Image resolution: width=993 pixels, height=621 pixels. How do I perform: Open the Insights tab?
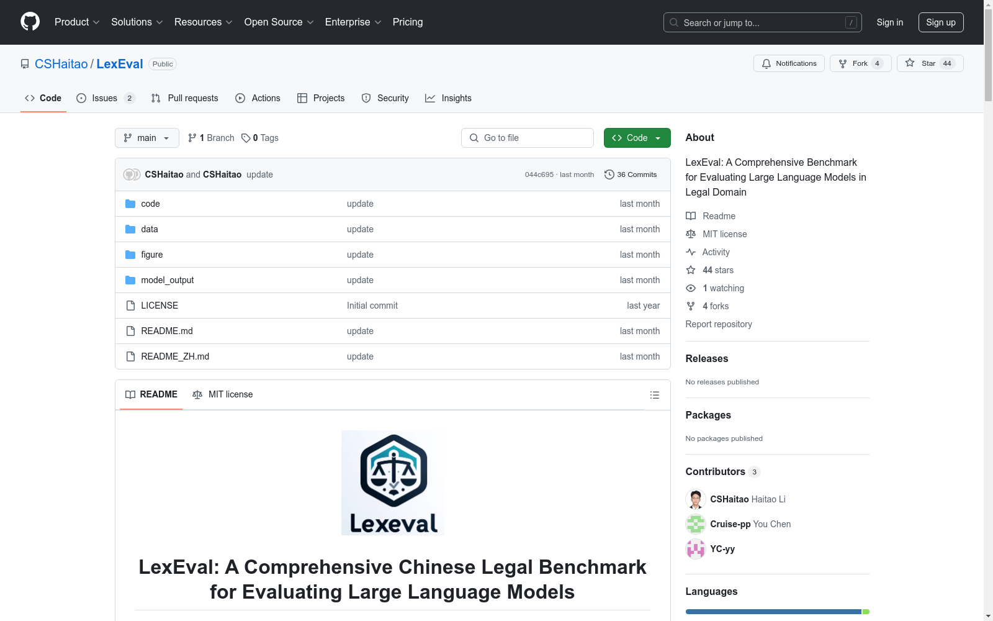(448, 98)
